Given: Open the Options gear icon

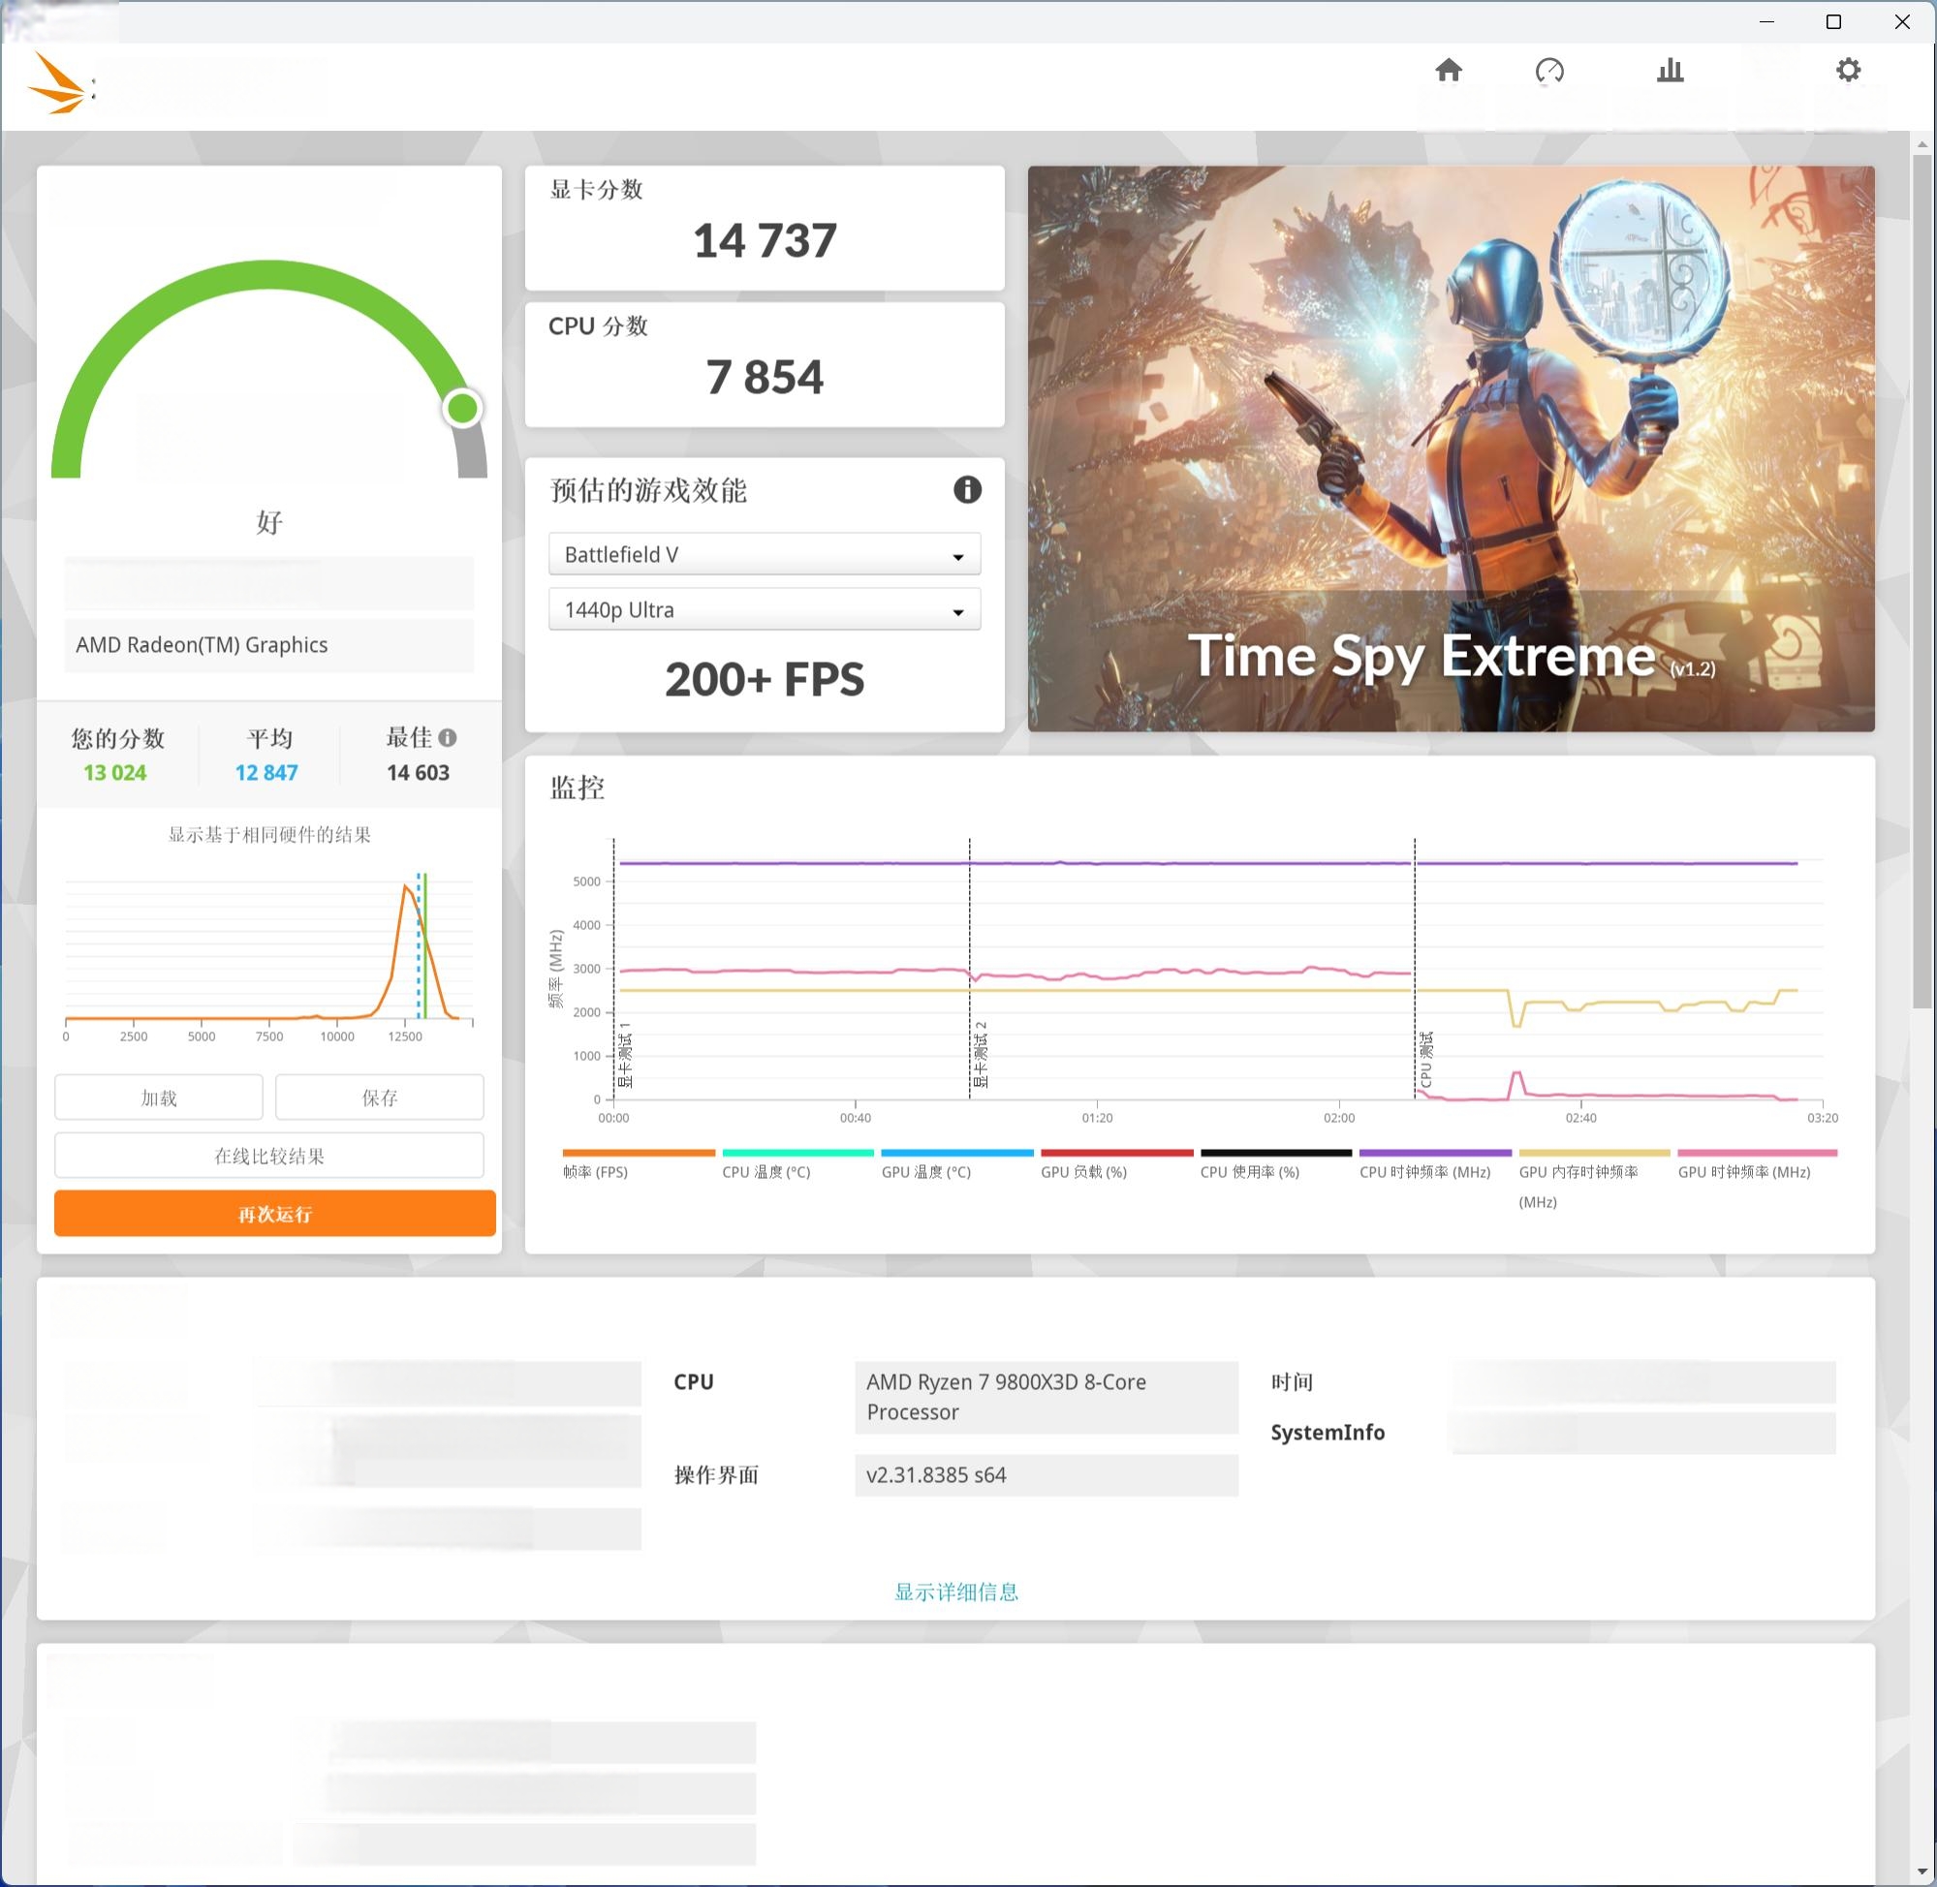Looking at the screenshot, I should click(1848, 71).
